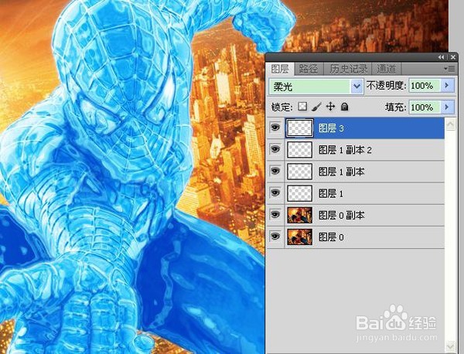Select layer name 图层 3
464x354 pixels.
click(331, 128)
